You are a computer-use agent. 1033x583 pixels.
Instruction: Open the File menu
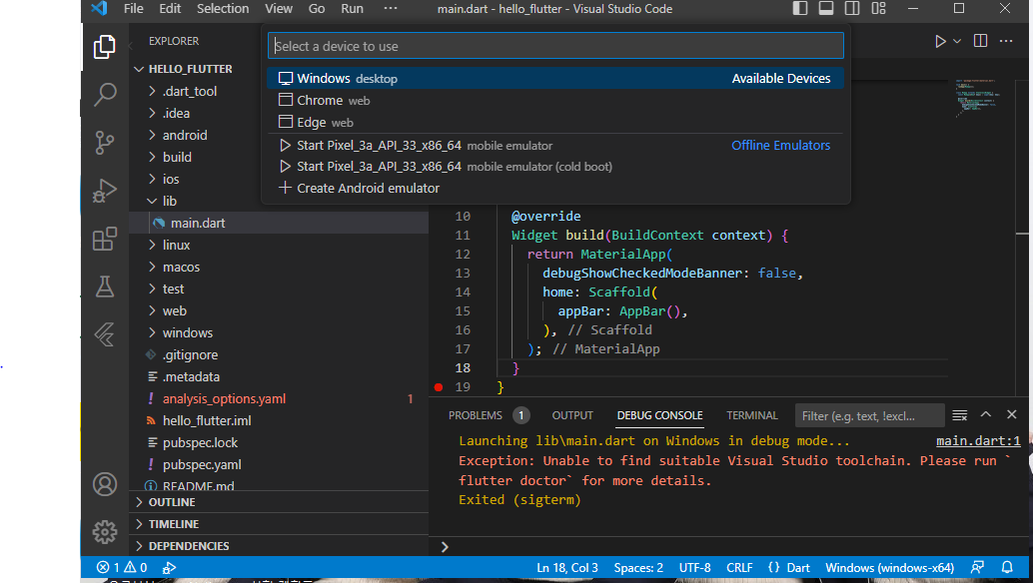coord(133,9)
